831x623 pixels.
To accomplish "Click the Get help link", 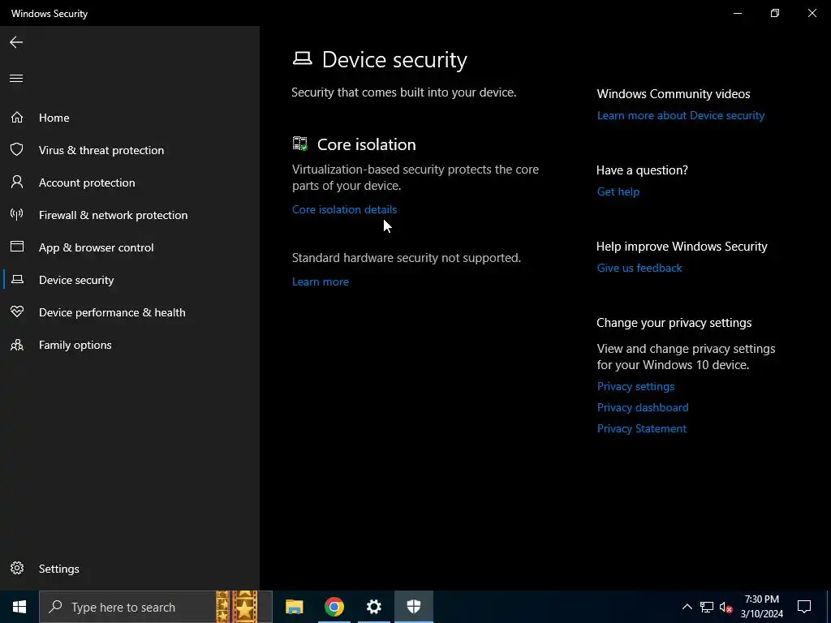I will [618, 191].
